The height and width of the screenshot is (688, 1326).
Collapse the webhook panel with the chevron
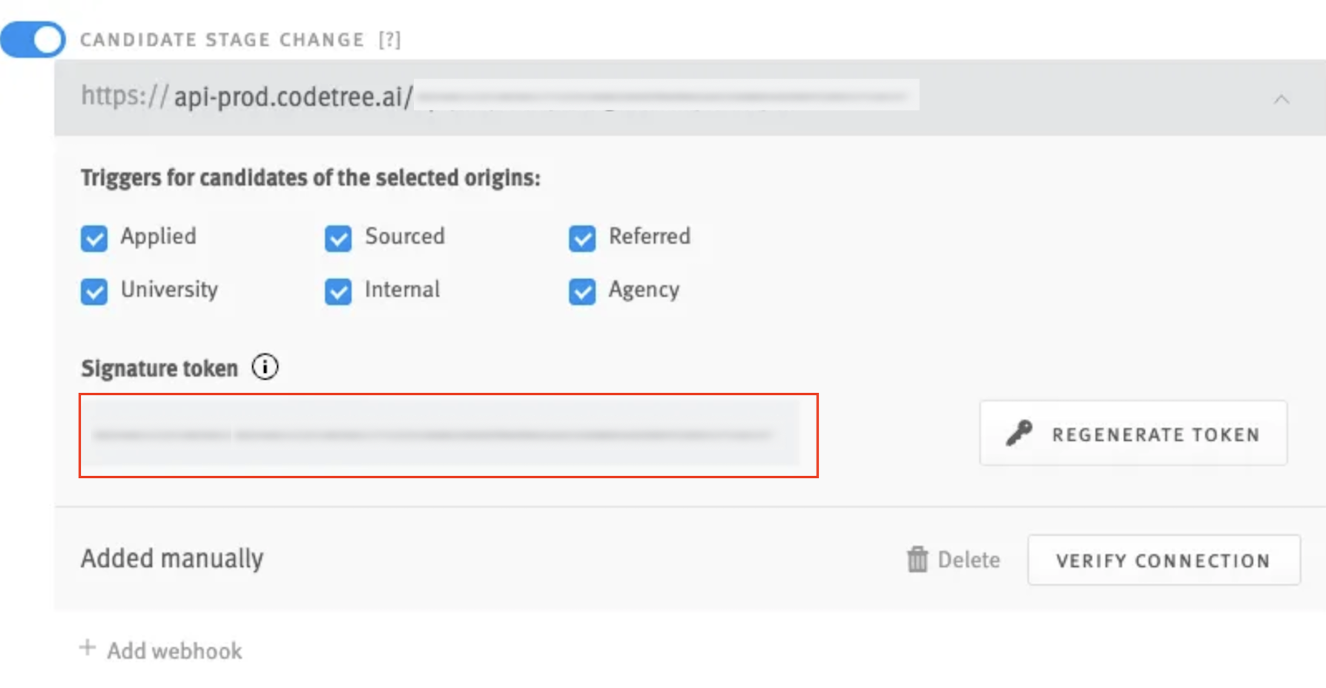(x=1282, y=99)
